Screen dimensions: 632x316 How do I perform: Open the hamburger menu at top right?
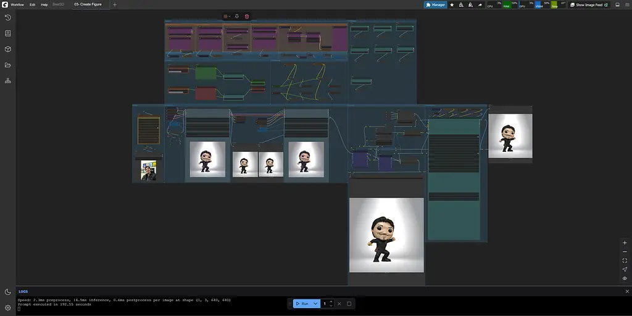(627, 5)
